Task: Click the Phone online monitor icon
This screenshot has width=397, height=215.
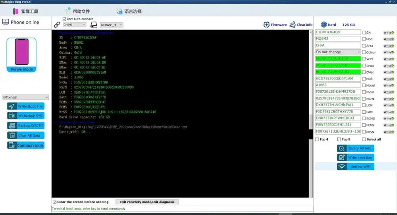Action: (5, 22)
